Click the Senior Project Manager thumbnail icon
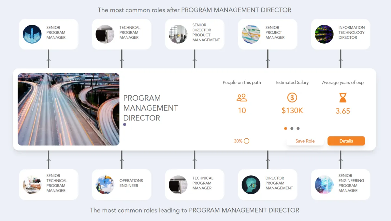This screenshot has height=221, width=391. [x=251, y=34]
